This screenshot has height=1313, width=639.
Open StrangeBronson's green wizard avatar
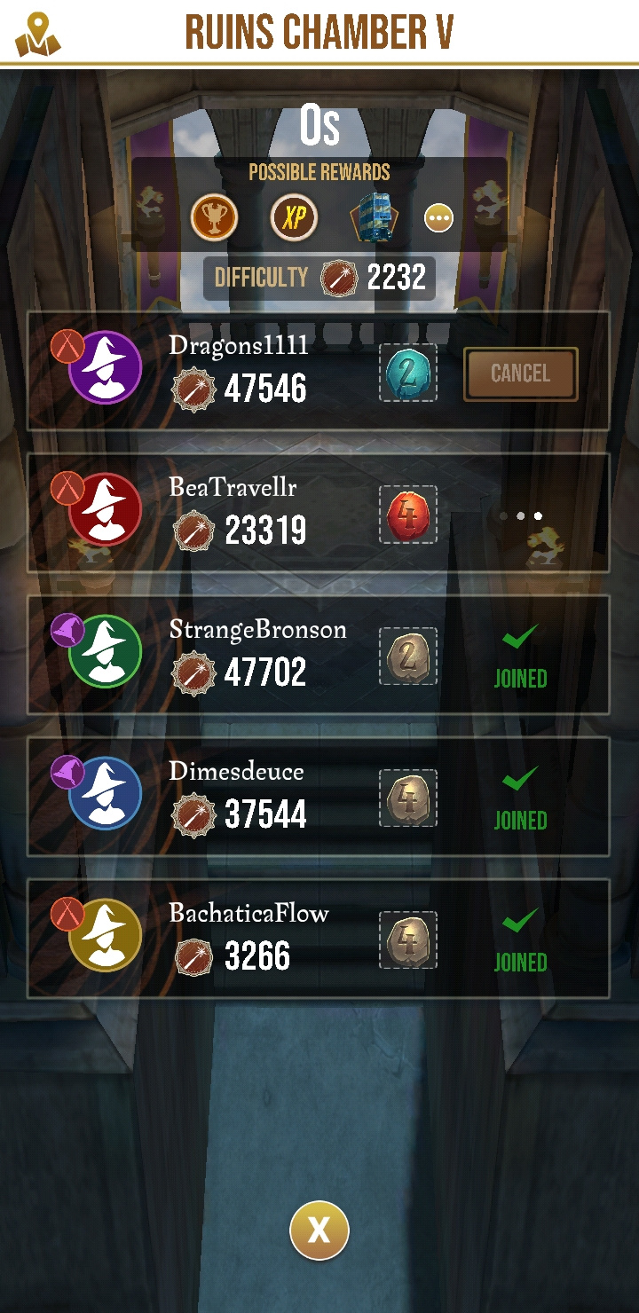point(105,651)
